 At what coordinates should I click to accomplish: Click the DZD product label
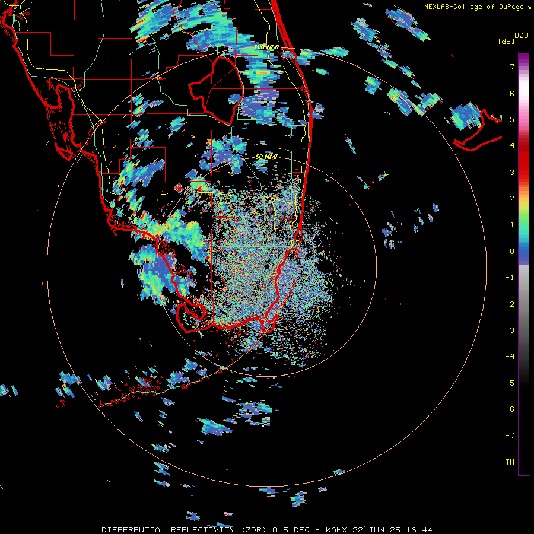522,36
